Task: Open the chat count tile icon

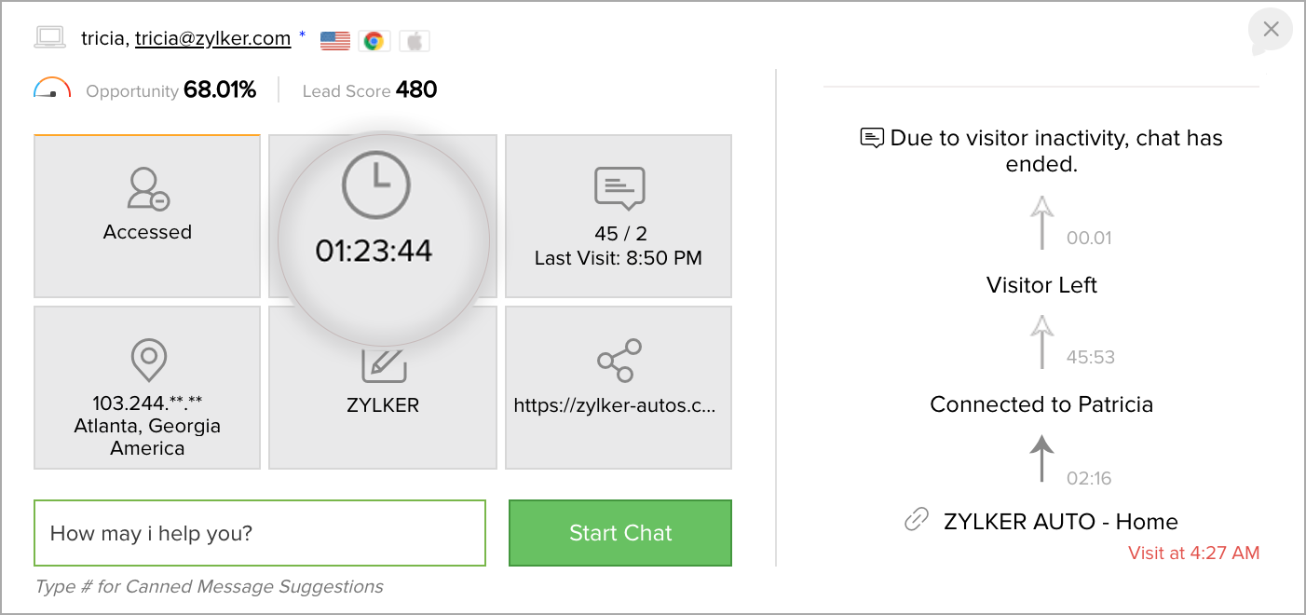Action: click(x=619, y=188)
